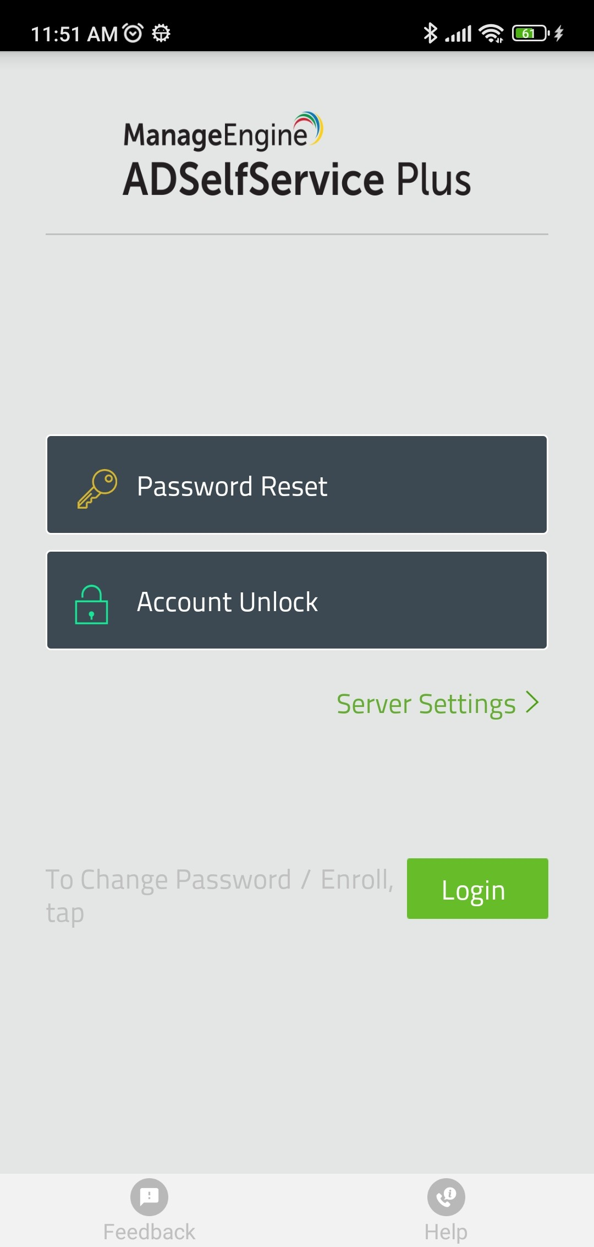Tap the Bluetooth icon in the status bar
The width and height of the screenshot is (594, 1247).
coord(431,34)
